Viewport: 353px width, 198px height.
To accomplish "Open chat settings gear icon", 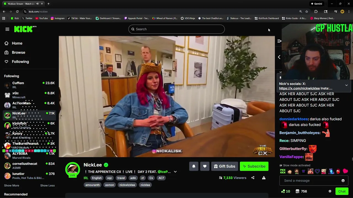I will tap(330, 191).
